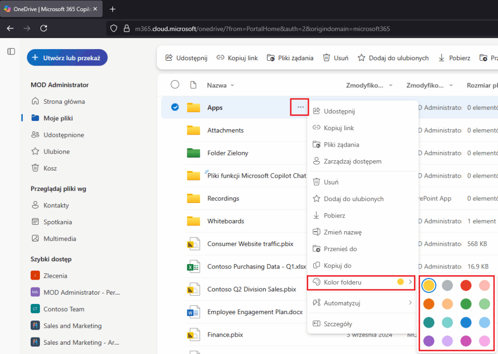This screenshot has height=354, width=498.
Task: Choose Zarządzaj dostępem in context menu
Action: 362,161
